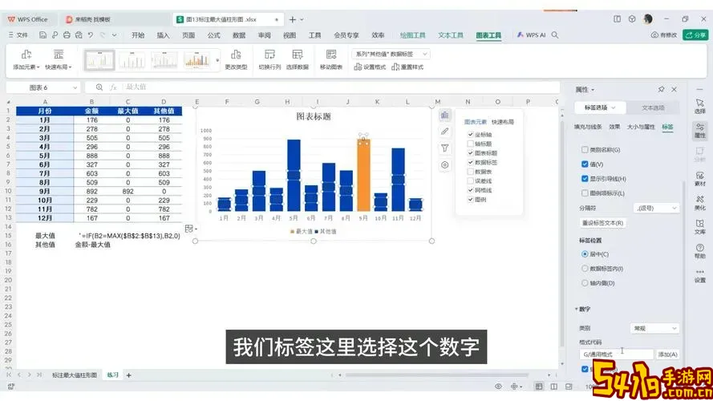Select 居中(C) label position radio
Screen dimensions: 713x401
coord(585,254)
